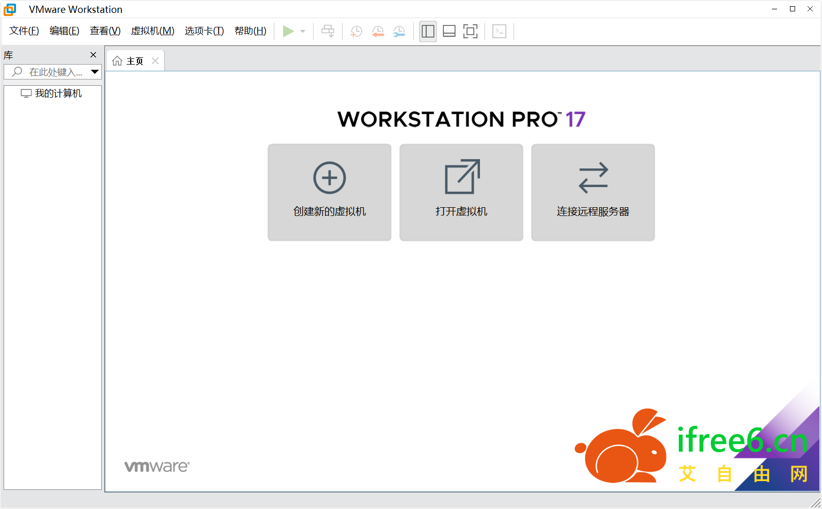The height and width of the screenshot is (509, 822).
Task: Select 我的计算机 in the library tree
Action: click(58, 94)
